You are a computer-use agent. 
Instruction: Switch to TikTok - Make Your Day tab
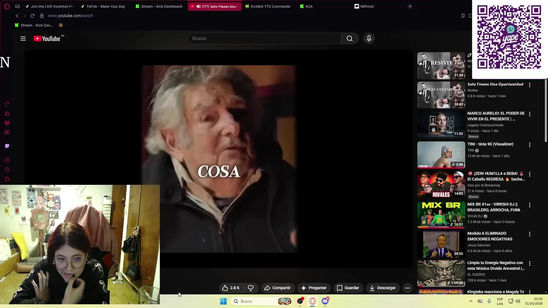(x=105, y=6)
